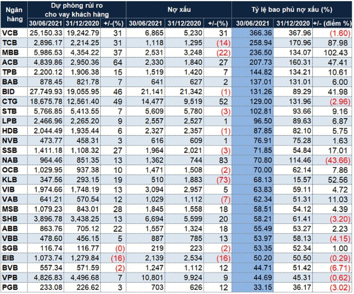Select the 'Tỷ lệ bao phủ nợ xấu (%)' header
354x294 pixels.
tap(292, 10)
